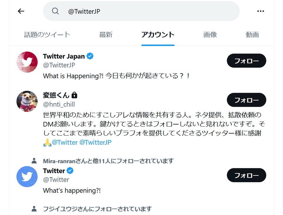Open the @TwitterJP mention link in bio
The image size is (283, 215).
(x=96, y=142)
